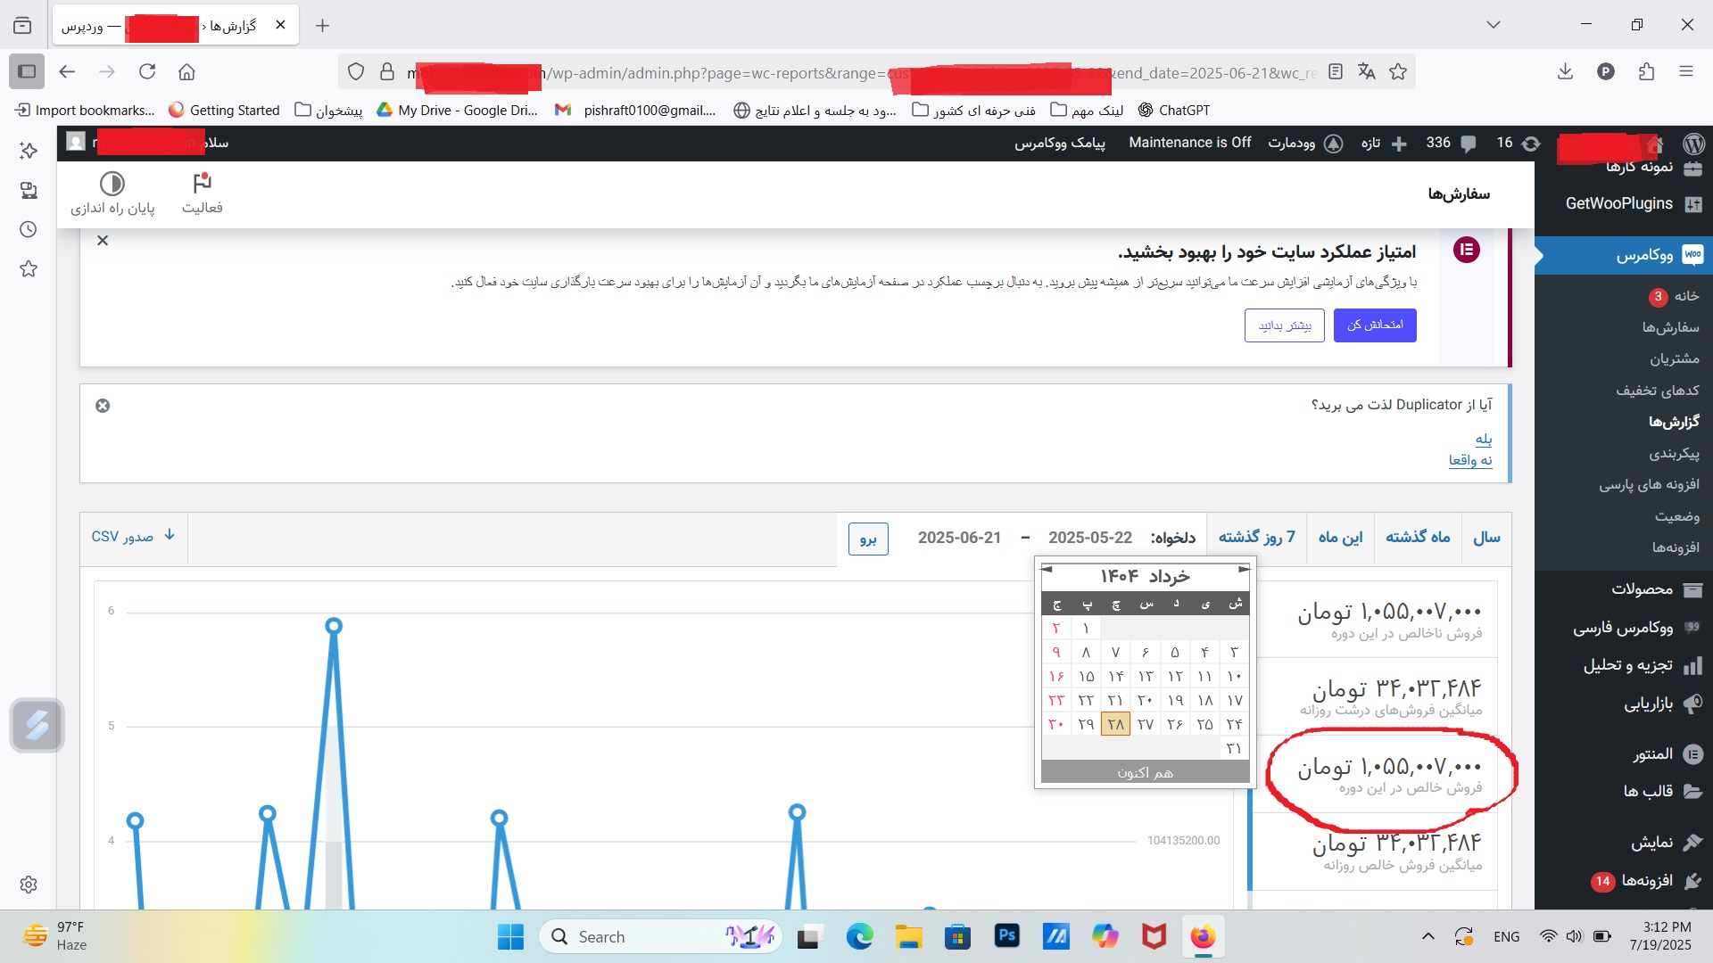
Task: Click the start date field 2025-05-22
Action: pos(1089,538)
